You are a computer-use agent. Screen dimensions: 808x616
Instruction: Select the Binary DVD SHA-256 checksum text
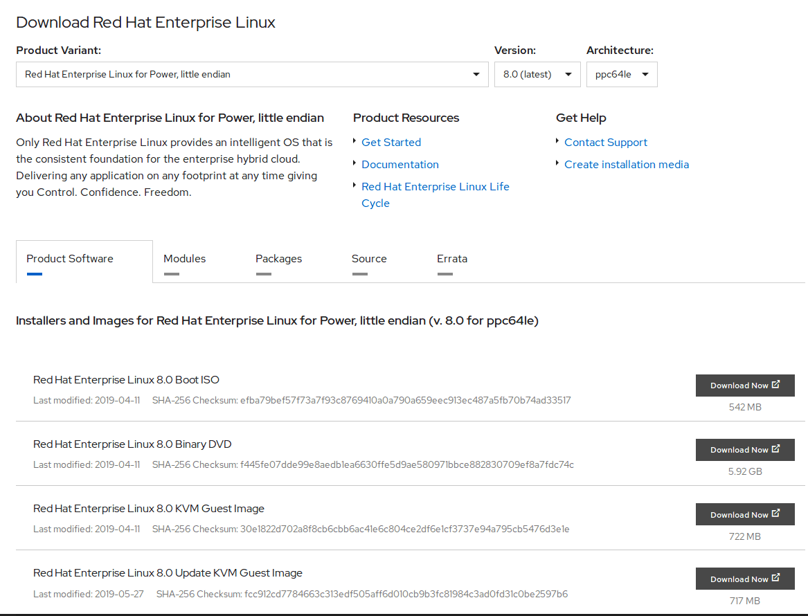[x=406, y=464]
